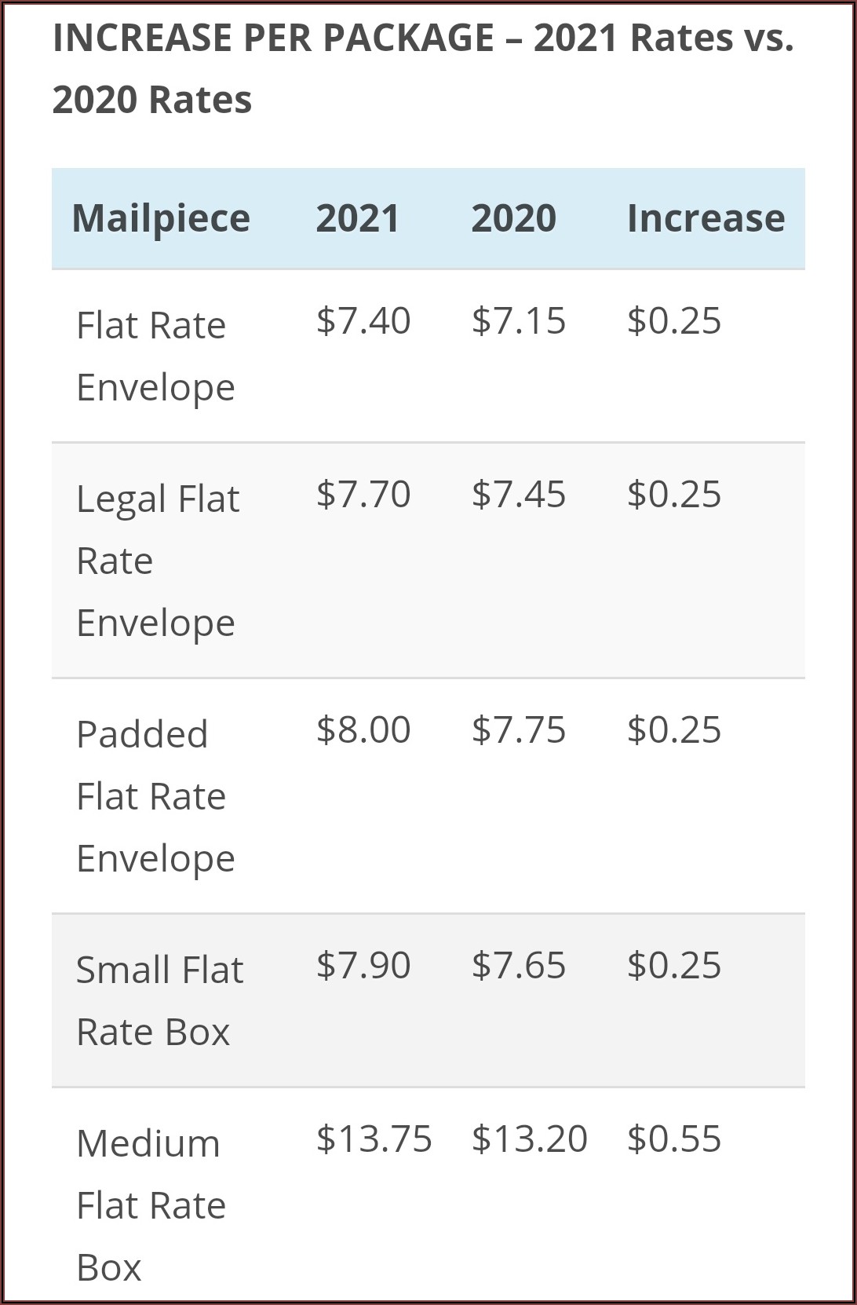Click the Mailpiece column header
The width and height of the screenshot is (857, 1305).
click(x=161, y=218)
